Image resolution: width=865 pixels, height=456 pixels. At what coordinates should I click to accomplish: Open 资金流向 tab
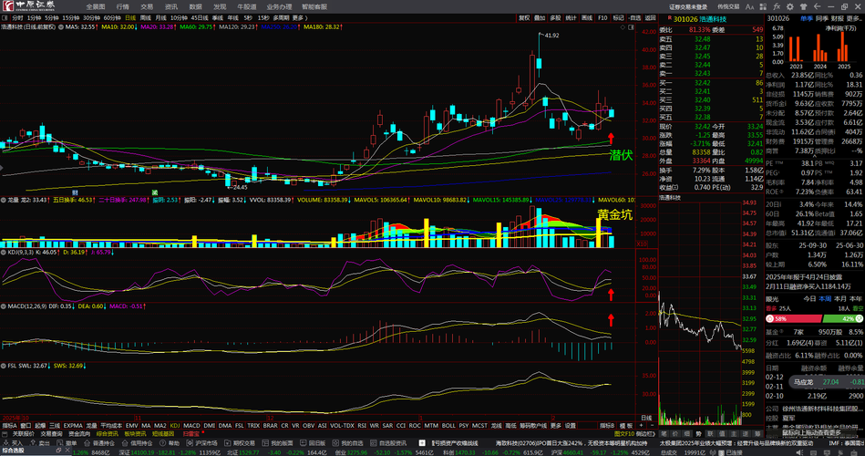click(x=79, y=434)
